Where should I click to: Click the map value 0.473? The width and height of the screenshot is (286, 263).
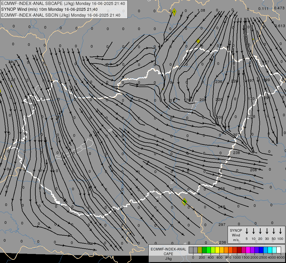click(279, 8)
